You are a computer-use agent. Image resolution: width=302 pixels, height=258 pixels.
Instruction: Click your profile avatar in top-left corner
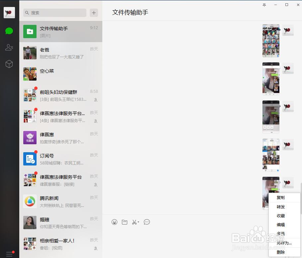9,12
